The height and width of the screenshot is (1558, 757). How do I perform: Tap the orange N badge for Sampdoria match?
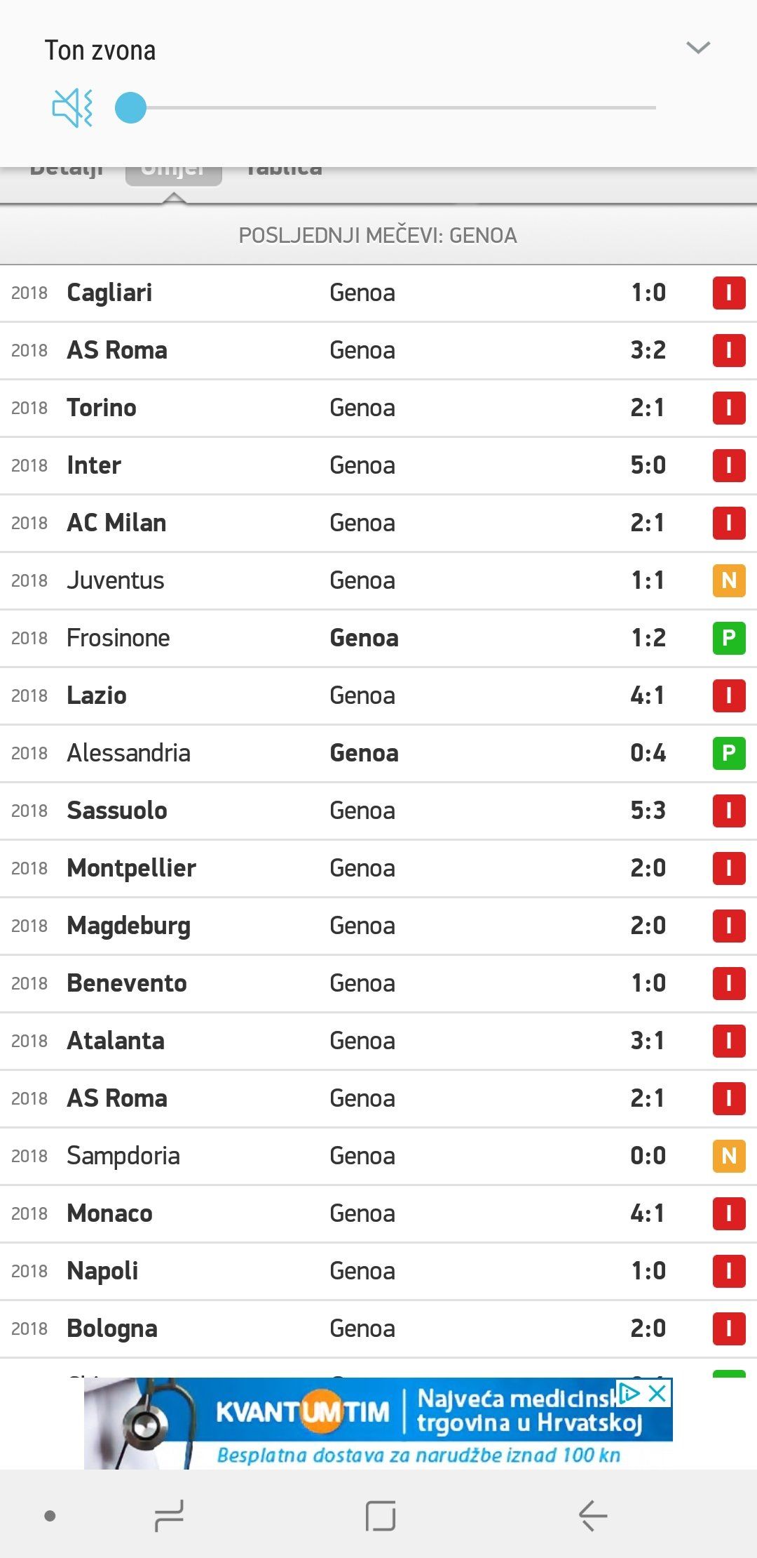[x=728, y=1156]
